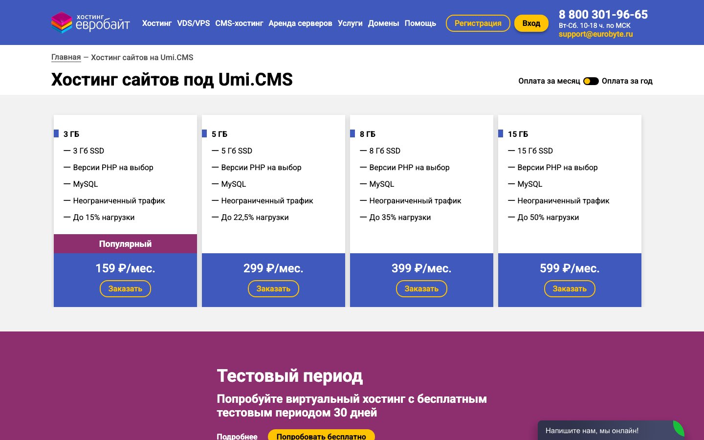Order the 299 ₽/мес plan
Image resolution: width=704 pixels, height=440 pixels.
[273, 288]
